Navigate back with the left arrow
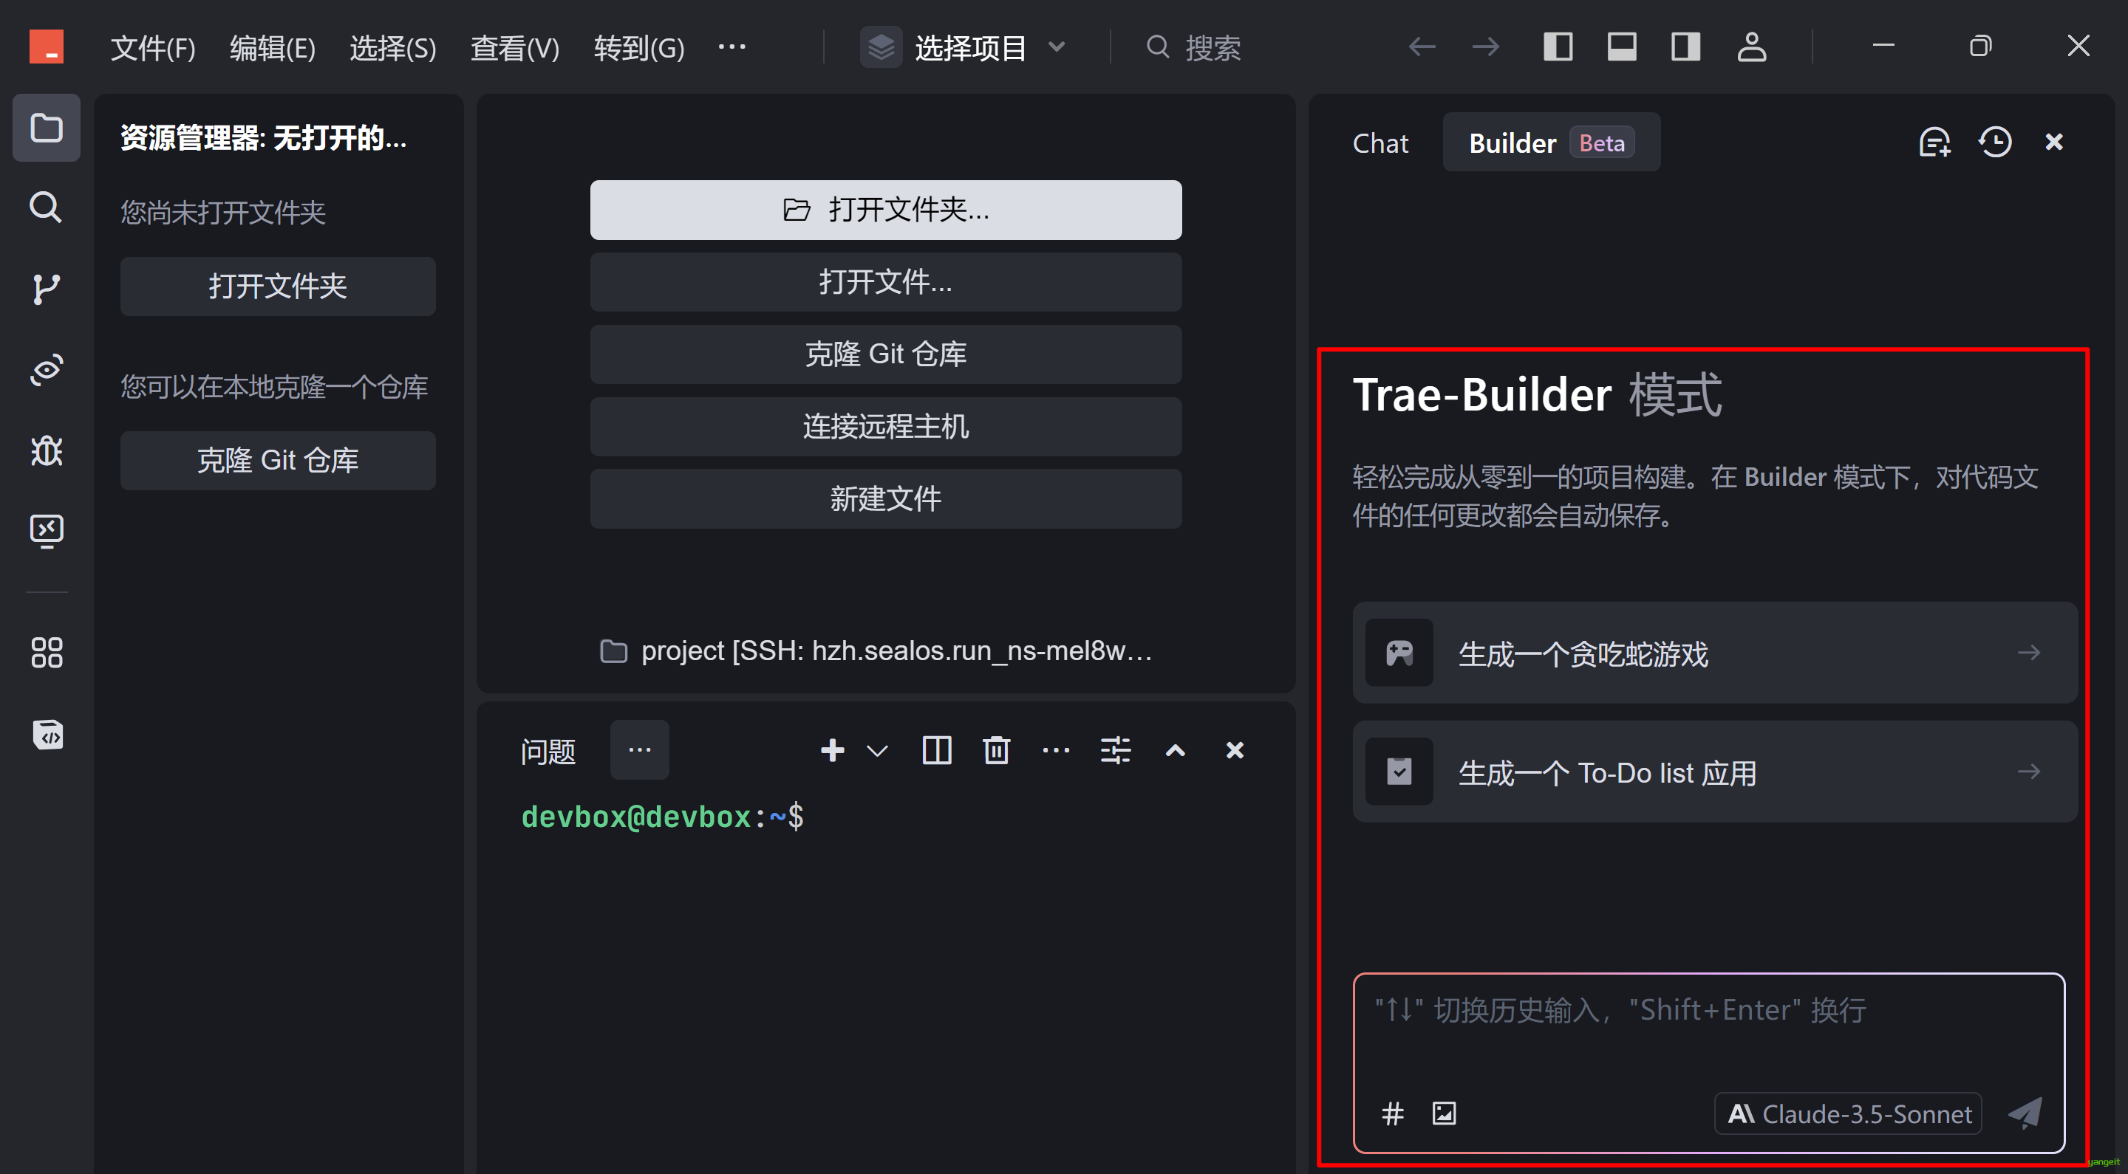The image size is (2128, 1174). coord(1422,47)
